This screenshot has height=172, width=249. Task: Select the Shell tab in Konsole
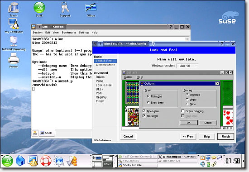coord(47,133)
